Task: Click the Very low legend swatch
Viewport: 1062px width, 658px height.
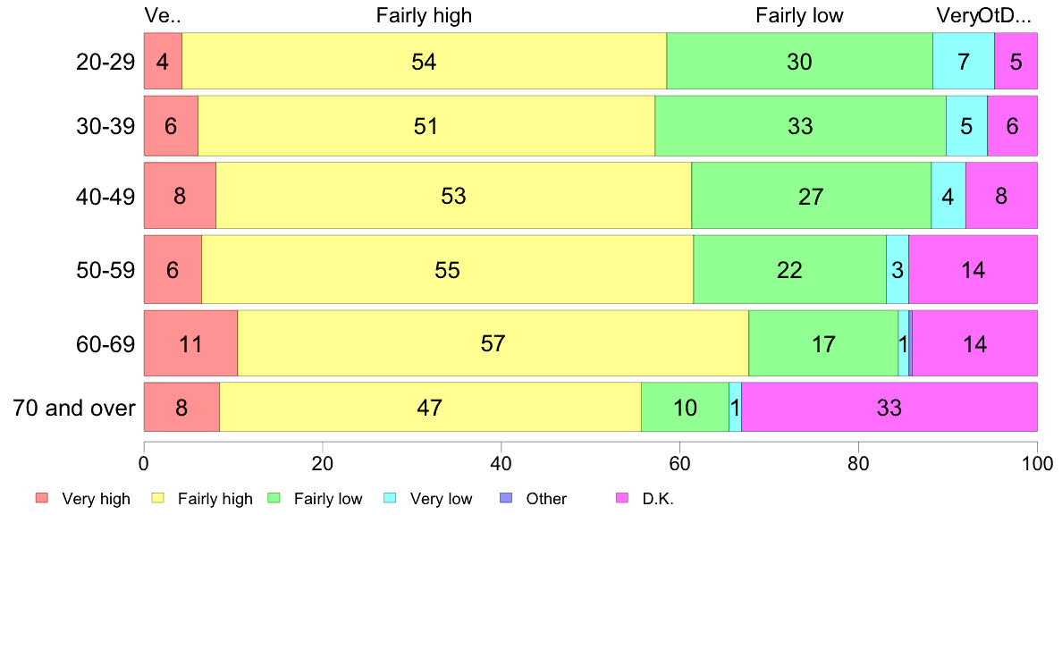Action: click(390, 498)
